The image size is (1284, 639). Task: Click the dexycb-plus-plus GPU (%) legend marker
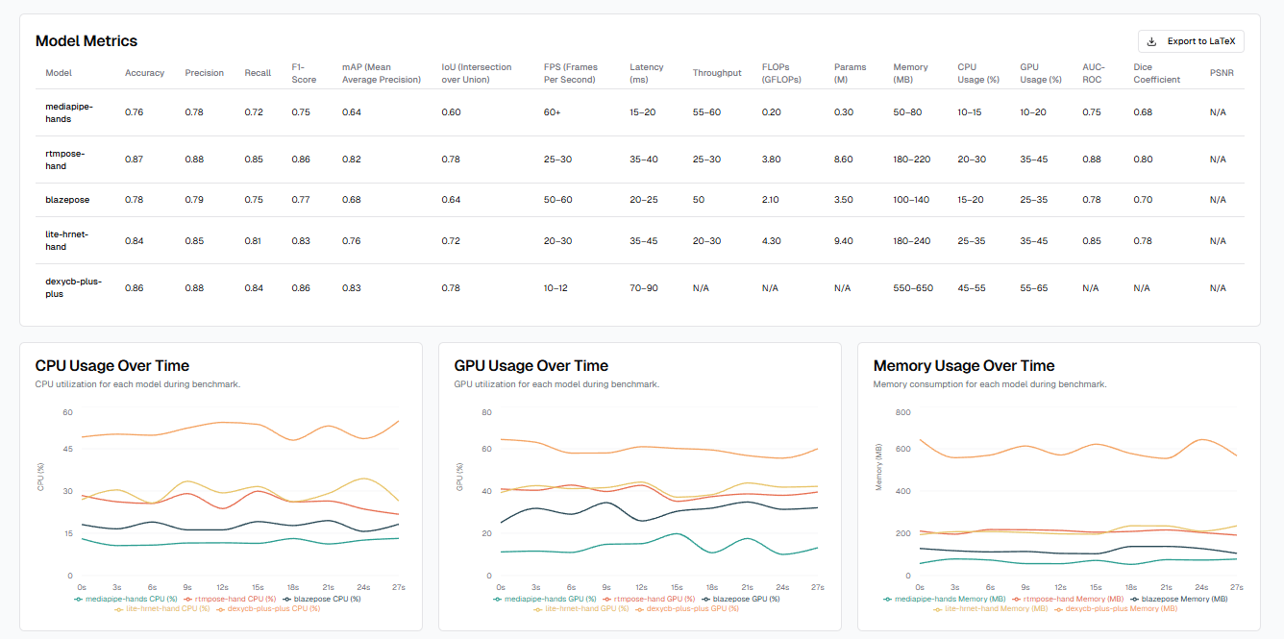click(x=639, y=608)
